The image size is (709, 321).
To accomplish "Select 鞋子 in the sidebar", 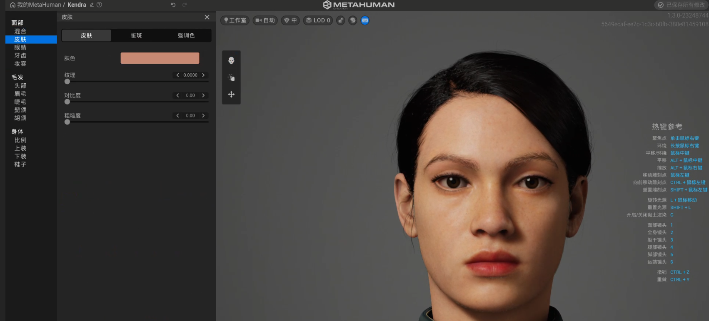I will tap(20, 164).
